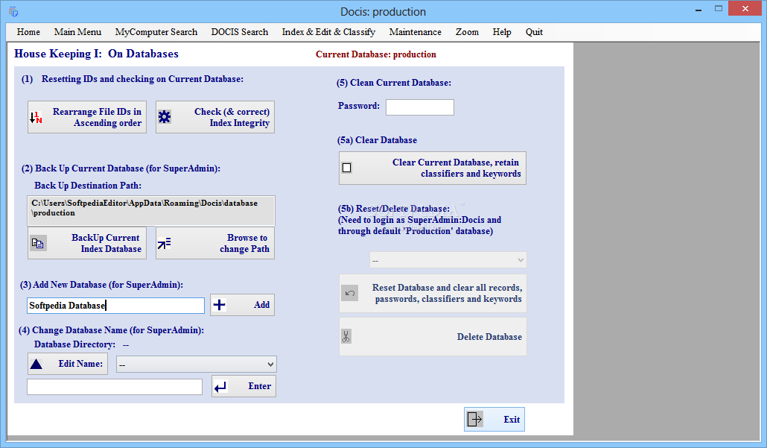
Task: Click BackUp Current Index Database button
Action: [x=87, y=243]
